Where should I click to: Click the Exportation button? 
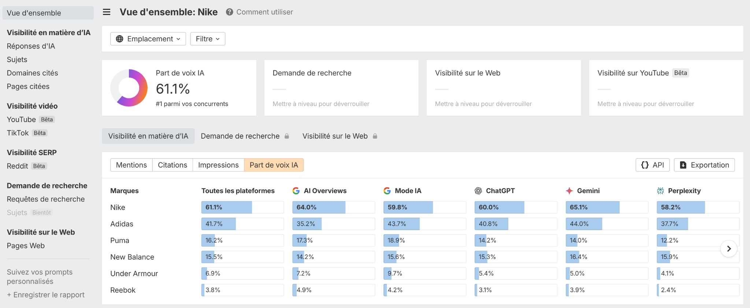pyautogui.click(x=704, y=165)
